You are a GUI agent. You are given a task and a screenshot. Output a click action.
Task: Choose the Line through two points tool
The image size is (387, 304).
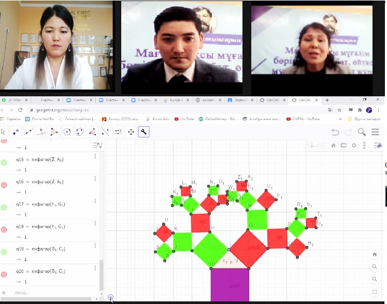(x=28, y=132)
